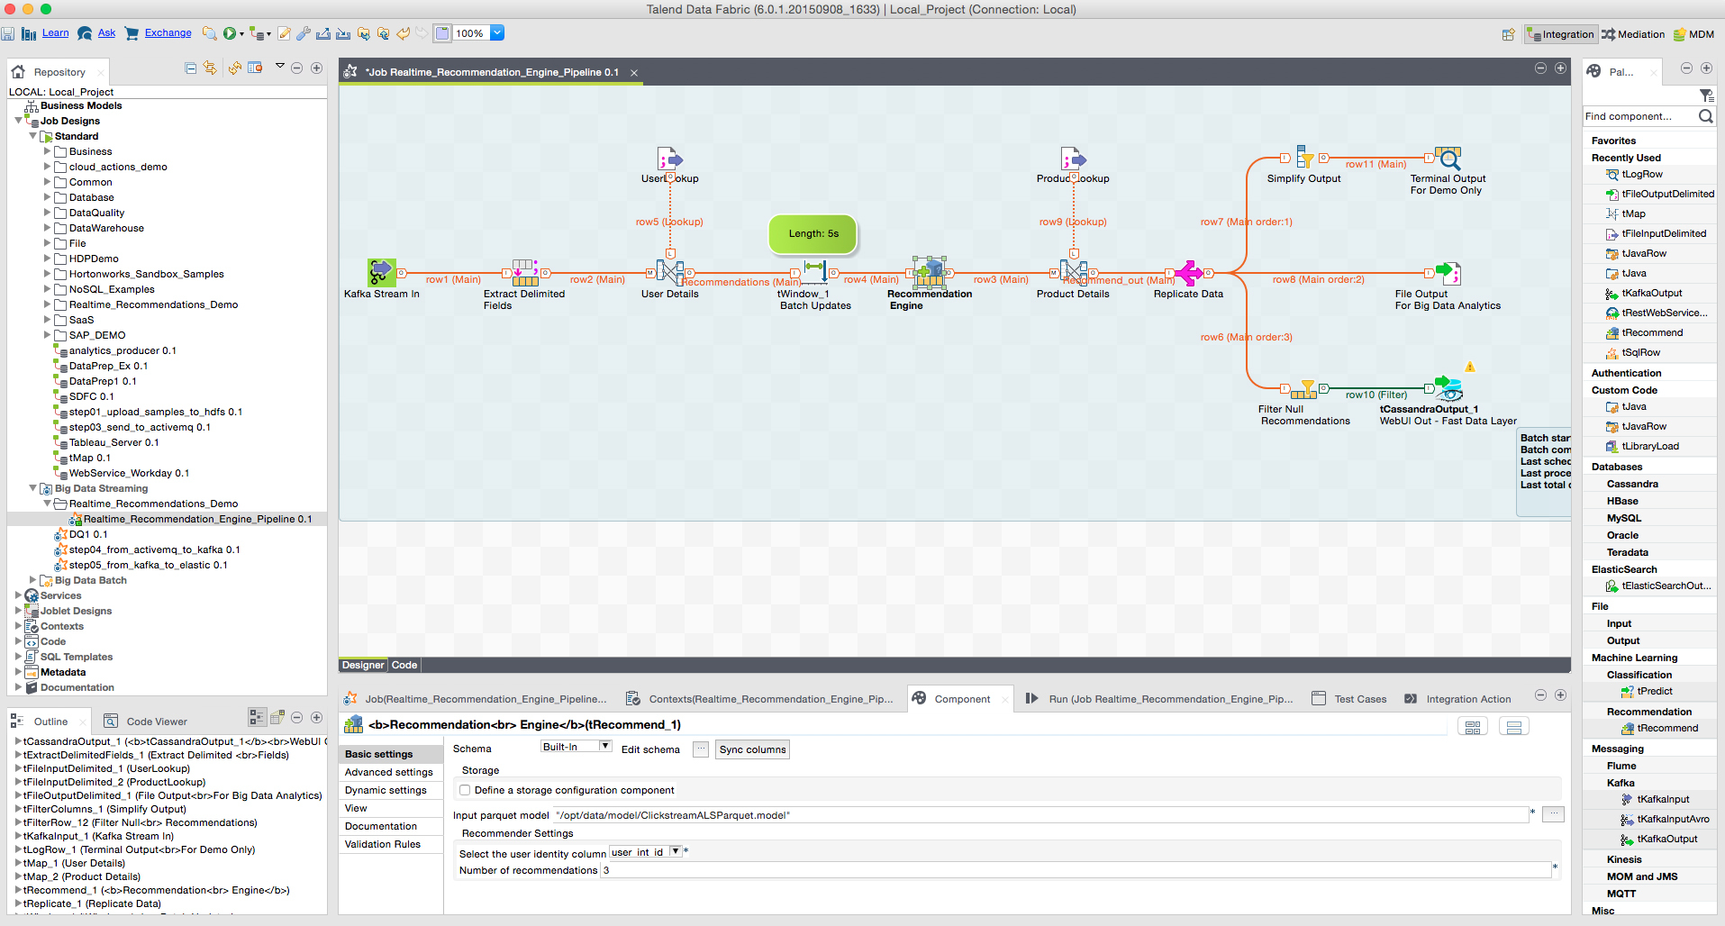Expand the Big Data Batch folder
Screen dimensions: 1725x926
[x=33, y=580]
